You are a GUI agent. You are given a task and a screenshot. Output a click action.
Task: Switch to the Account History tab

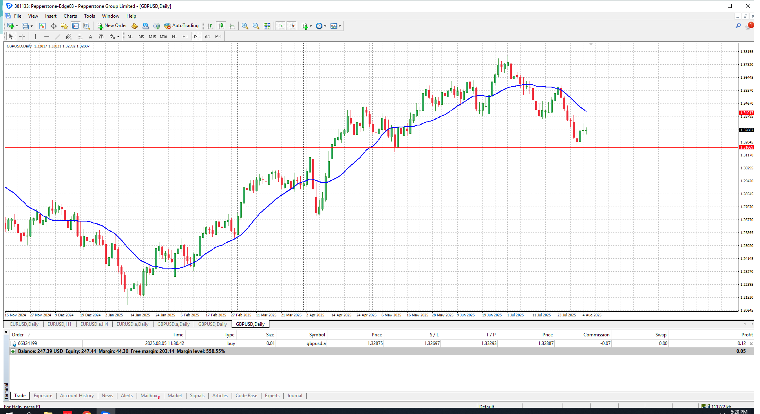click(77, 396)
